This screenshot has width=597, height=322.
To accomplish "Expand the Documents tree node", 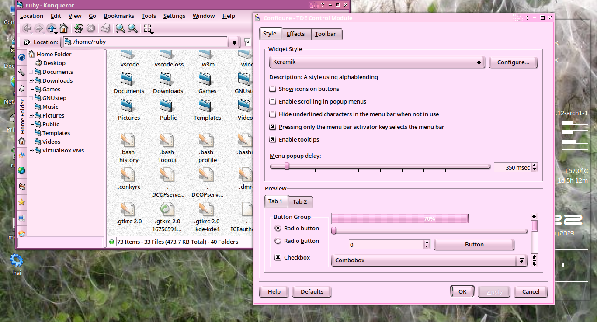I will 31,72.
